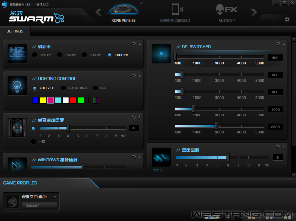Show info for WINDOWS 指针速度 panel
Screen dimensions: 296x221
pos(140,157)
